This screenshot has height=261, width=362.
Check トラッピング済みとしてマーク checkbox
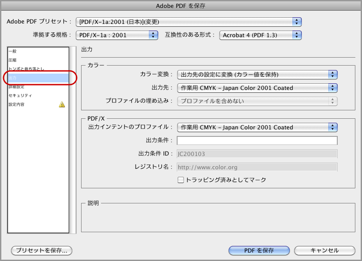click(x=180, y=180)
